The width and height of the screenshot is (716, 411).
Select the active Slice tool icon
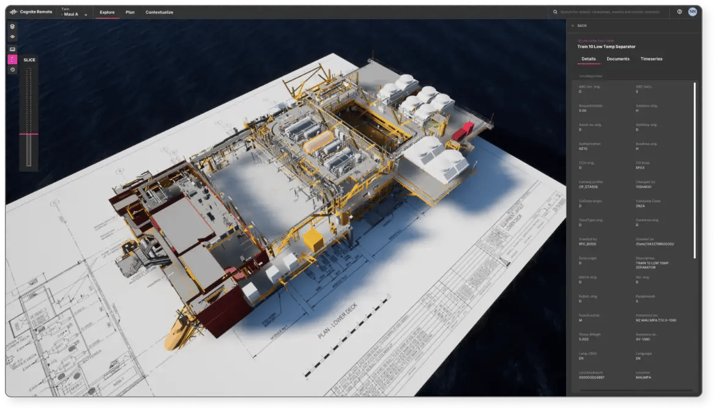coord(12,59)
